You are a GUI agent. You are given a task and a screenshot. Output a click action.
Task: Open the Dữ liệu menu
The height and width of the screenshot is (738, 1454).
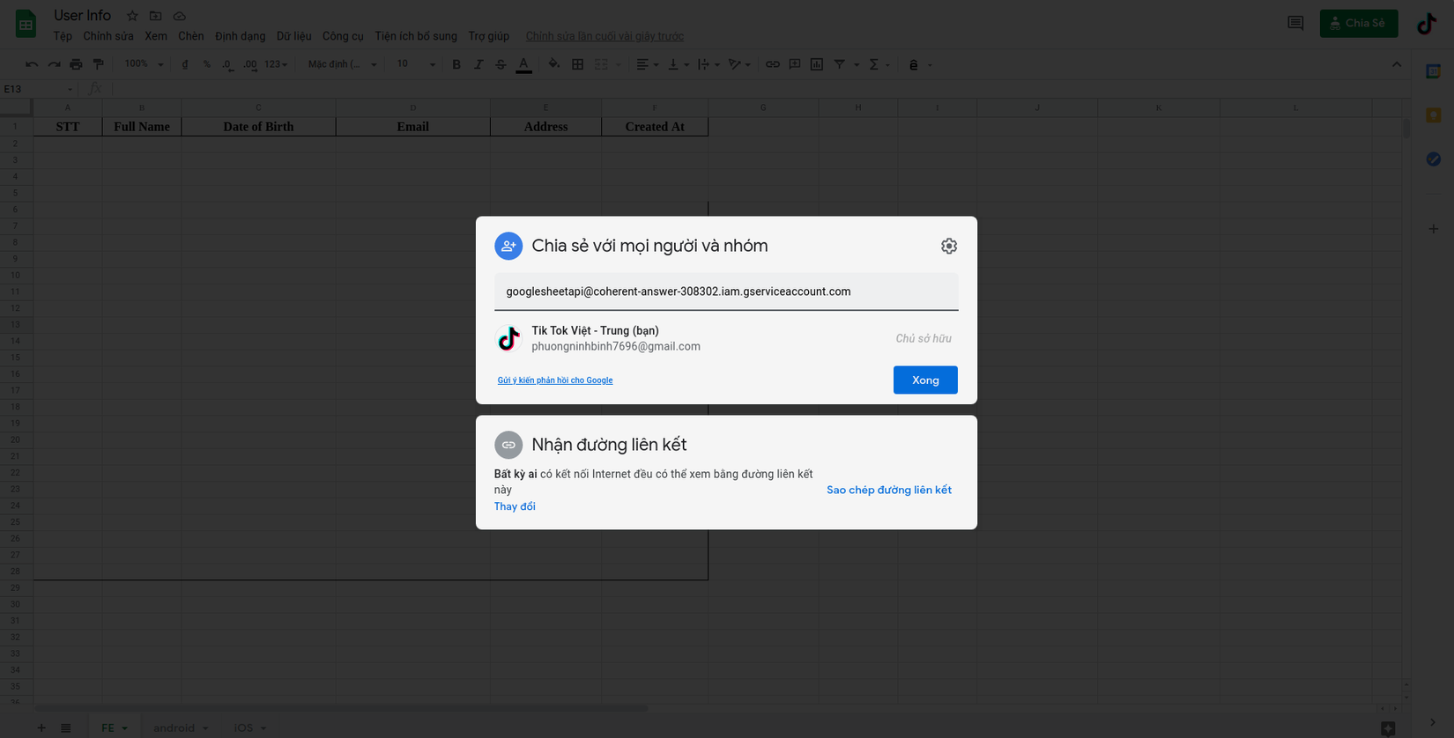point(294,36)
